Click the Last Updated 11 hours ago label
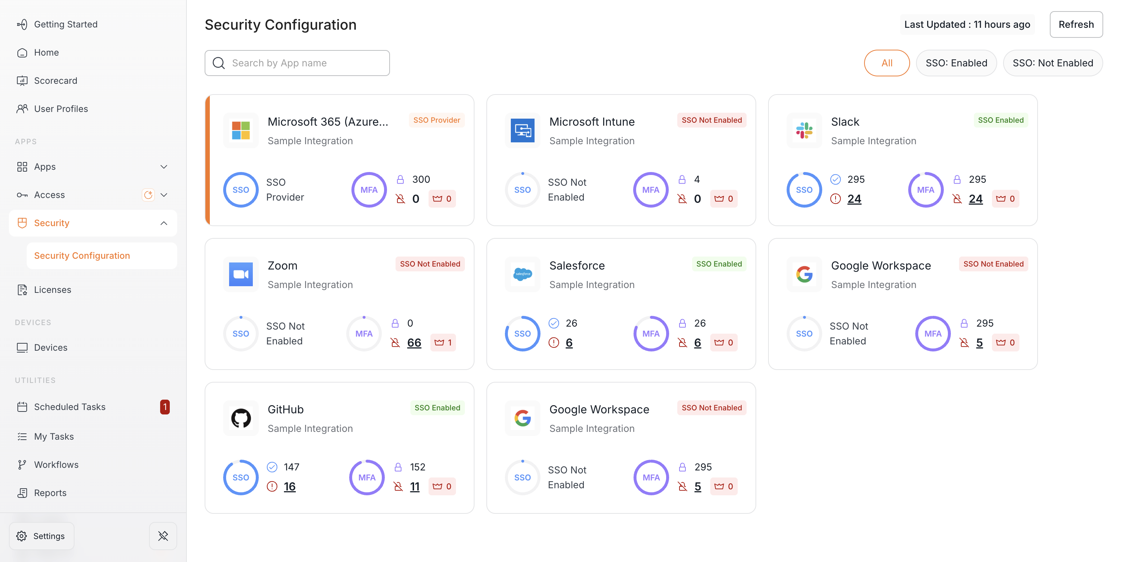 (x=967, y=24)
